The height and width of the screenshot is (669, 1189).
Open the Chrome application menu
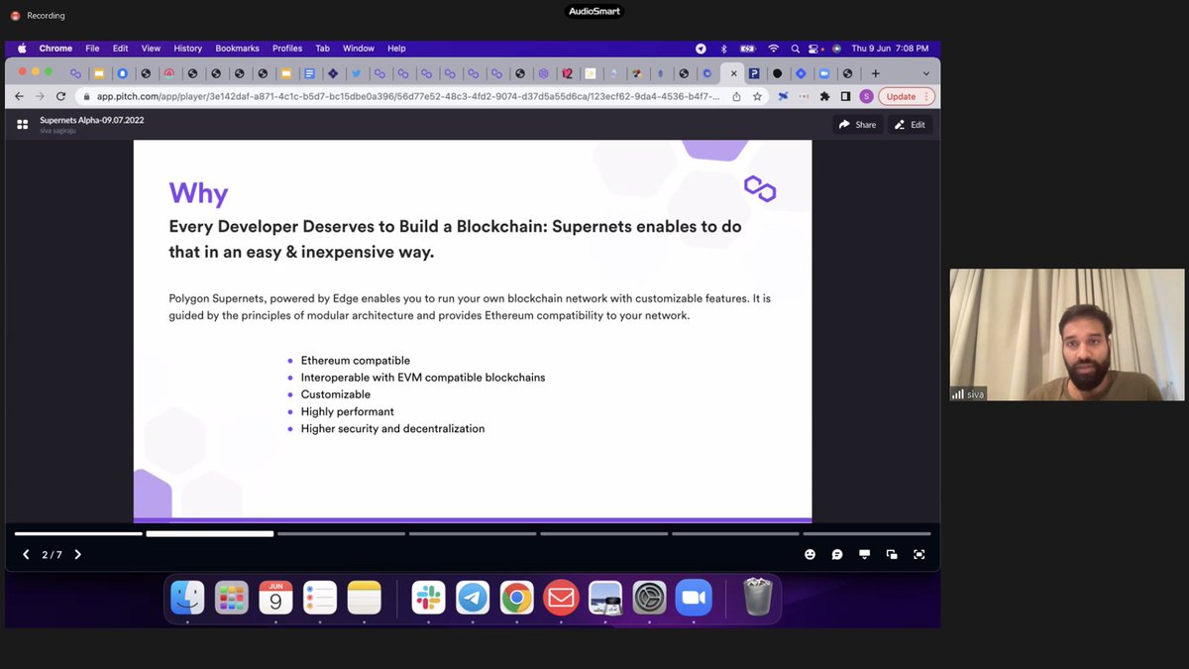55,48
